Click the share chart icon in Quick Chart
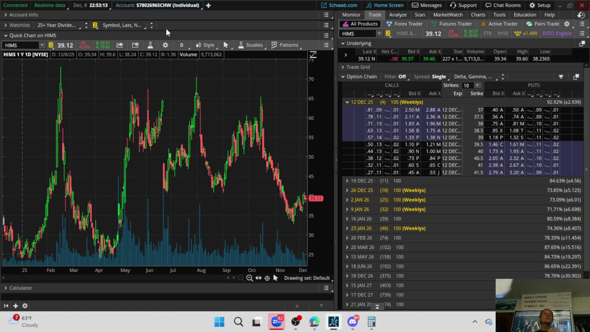Viewport: 590px width, 332px height. tap(119, 45)
